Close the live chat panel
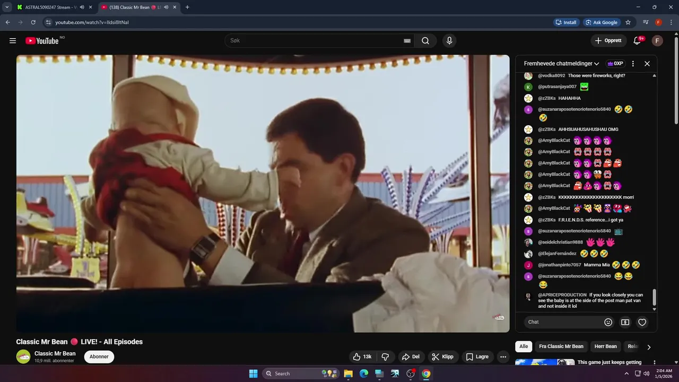 coord(647,64)
